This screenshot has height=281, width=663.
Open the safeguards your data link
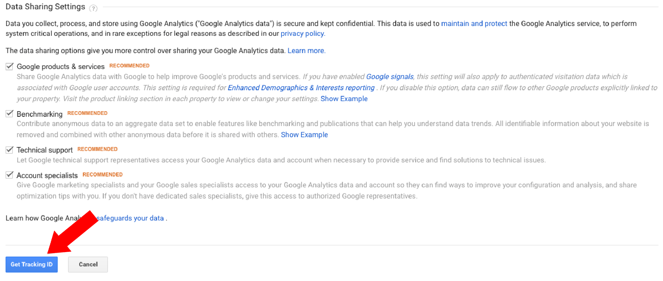pos(130,218)
